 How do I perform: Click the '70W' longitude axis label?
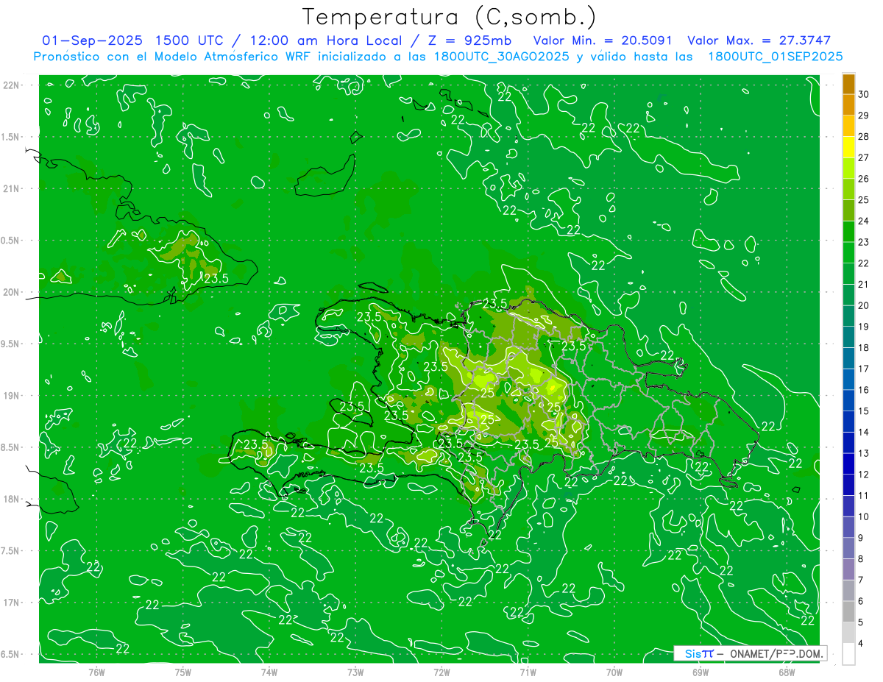(614, 672)
